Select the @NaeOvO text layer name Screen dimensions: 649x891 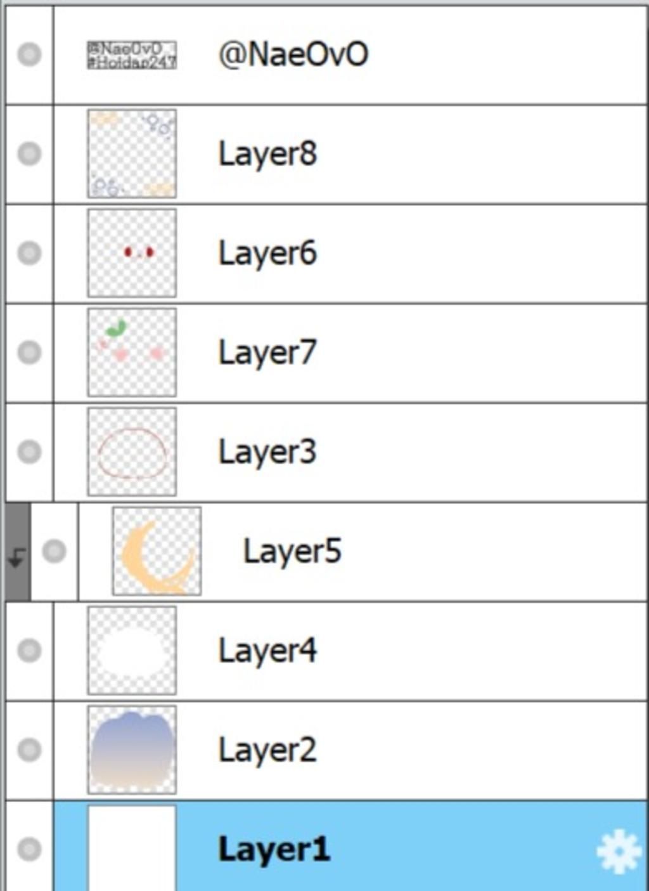point(293,54)
